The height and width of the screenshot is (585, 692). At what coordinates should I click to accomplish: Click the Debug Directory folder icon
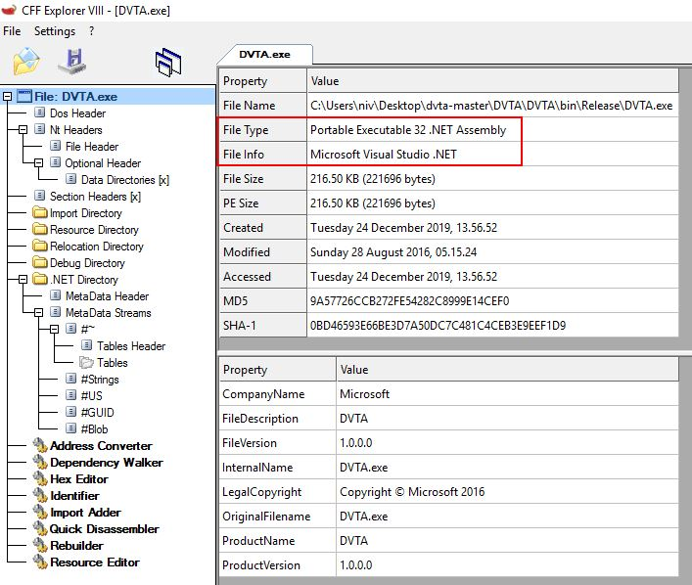tap(40, 263)
